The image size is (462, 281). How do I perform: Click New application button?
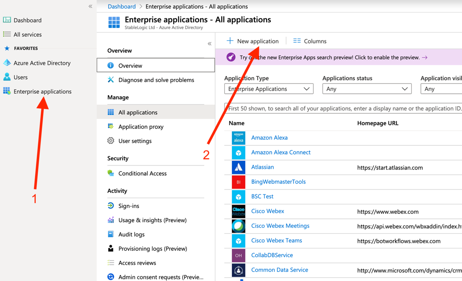252,41
